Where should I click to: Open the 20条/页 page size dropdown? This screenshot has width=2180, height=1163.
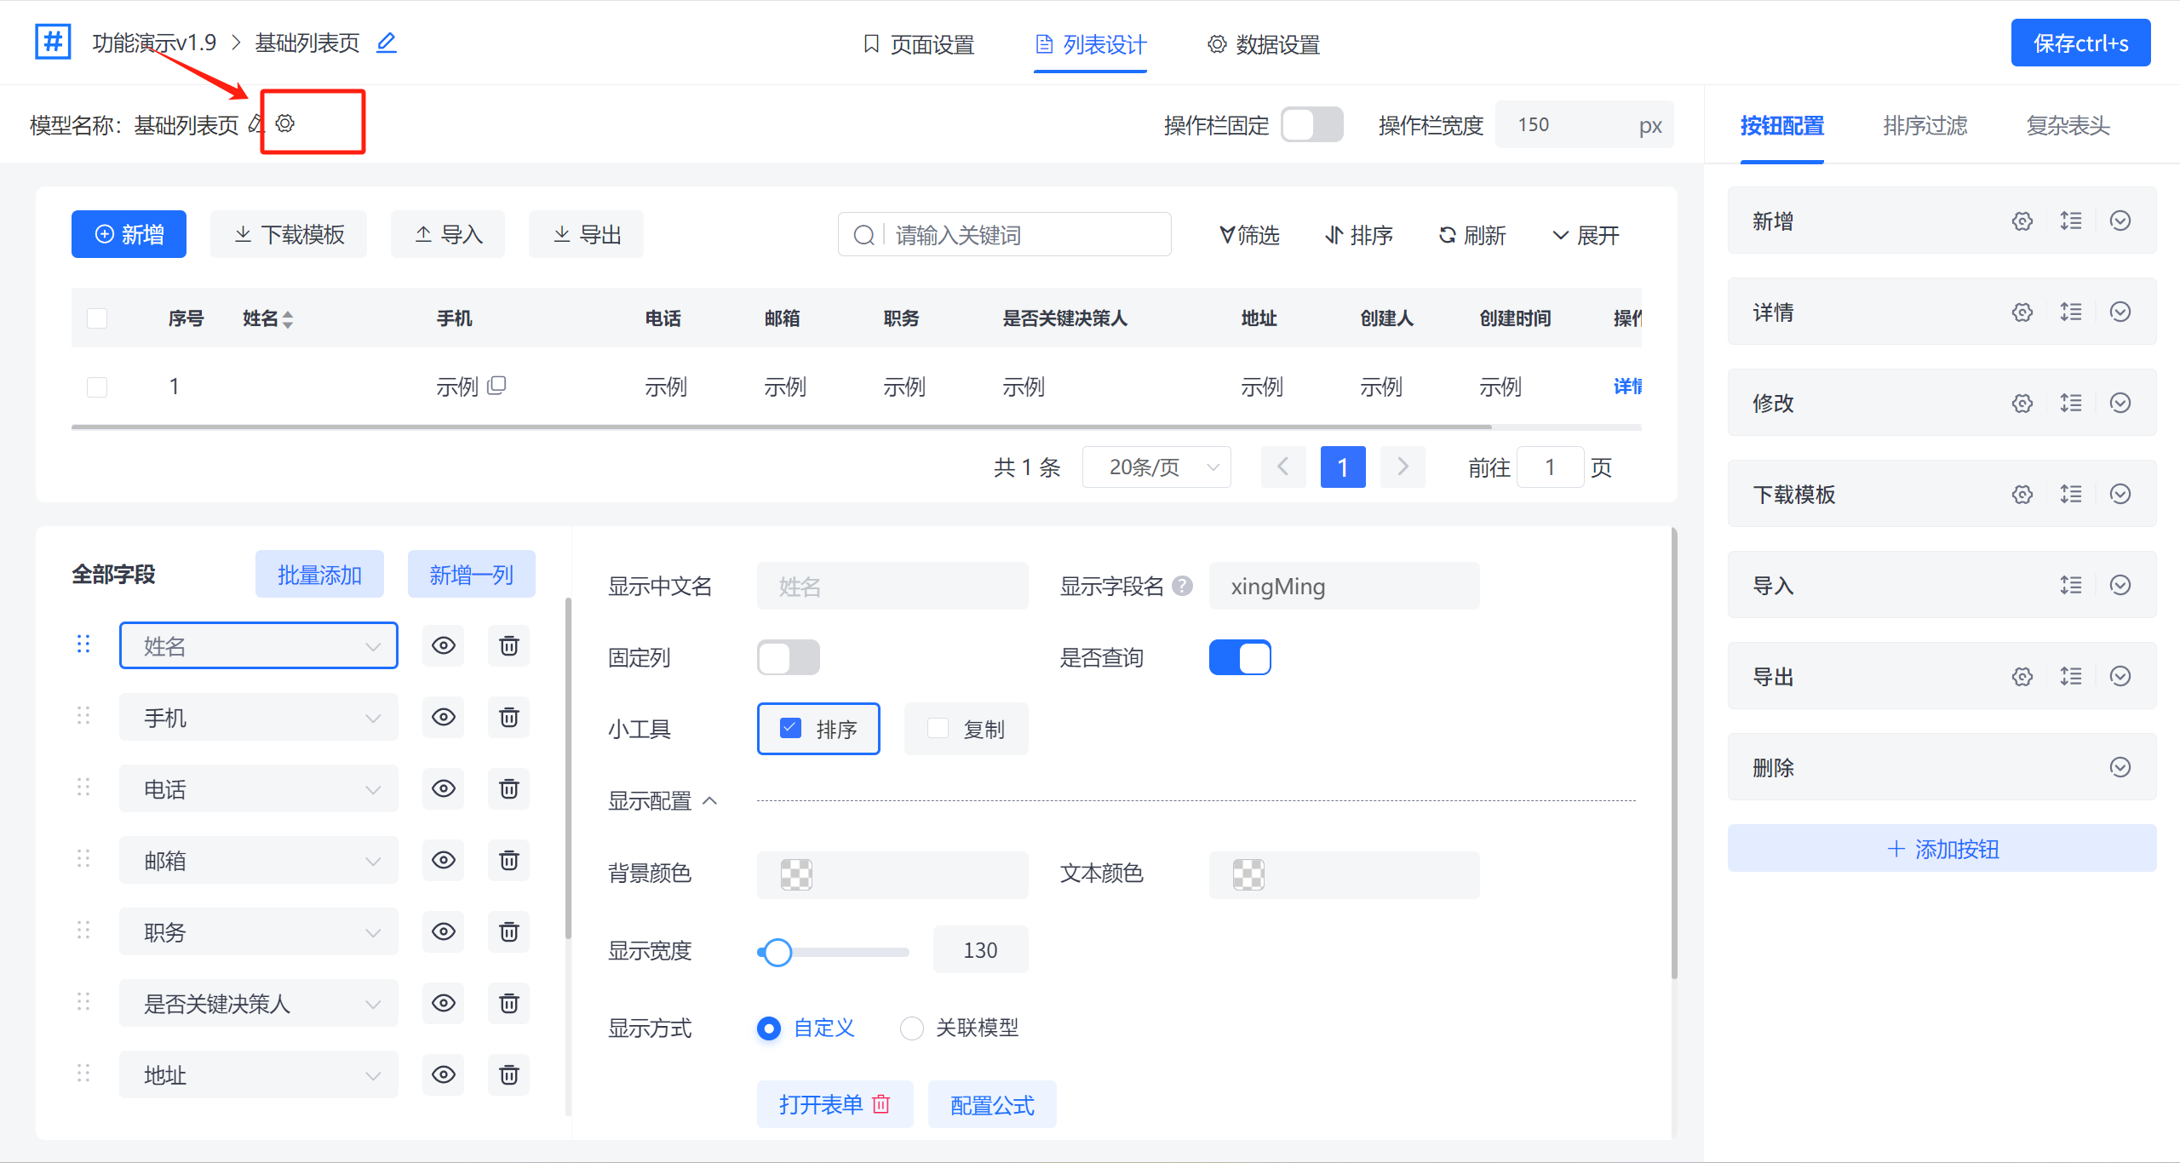pyautogui.click(x=1156, y=467)
